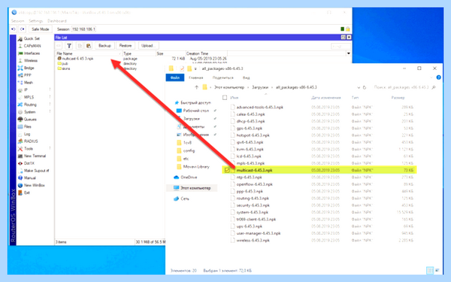Click the Backup button
The width and height of the screenshot is (451, 282).
pos(104,46)
